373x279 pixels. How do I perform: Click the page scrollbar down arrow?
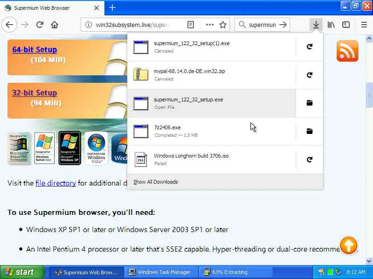[x=369, y=261]
